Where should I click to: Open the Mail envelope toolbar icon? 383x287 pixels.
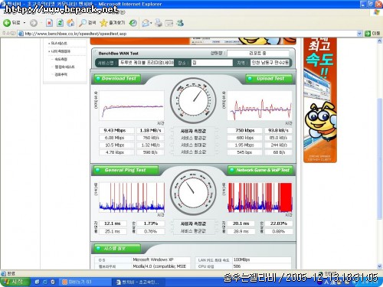click(x=146, y=23)
